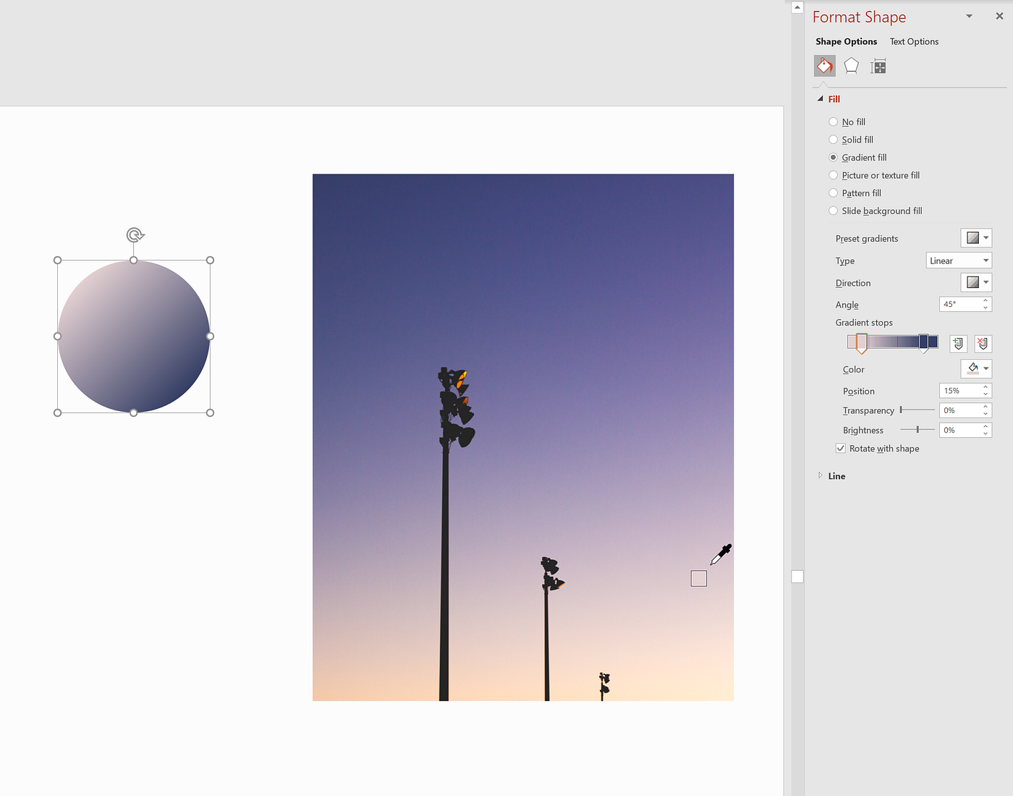The width and height of the screenshot is (1013, 796).
Task: Select the Solid fill option
Action: pos(851,140)
